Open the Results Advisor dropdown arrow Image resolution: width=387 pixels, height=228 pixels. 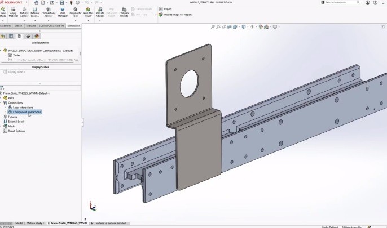[100, 20]
